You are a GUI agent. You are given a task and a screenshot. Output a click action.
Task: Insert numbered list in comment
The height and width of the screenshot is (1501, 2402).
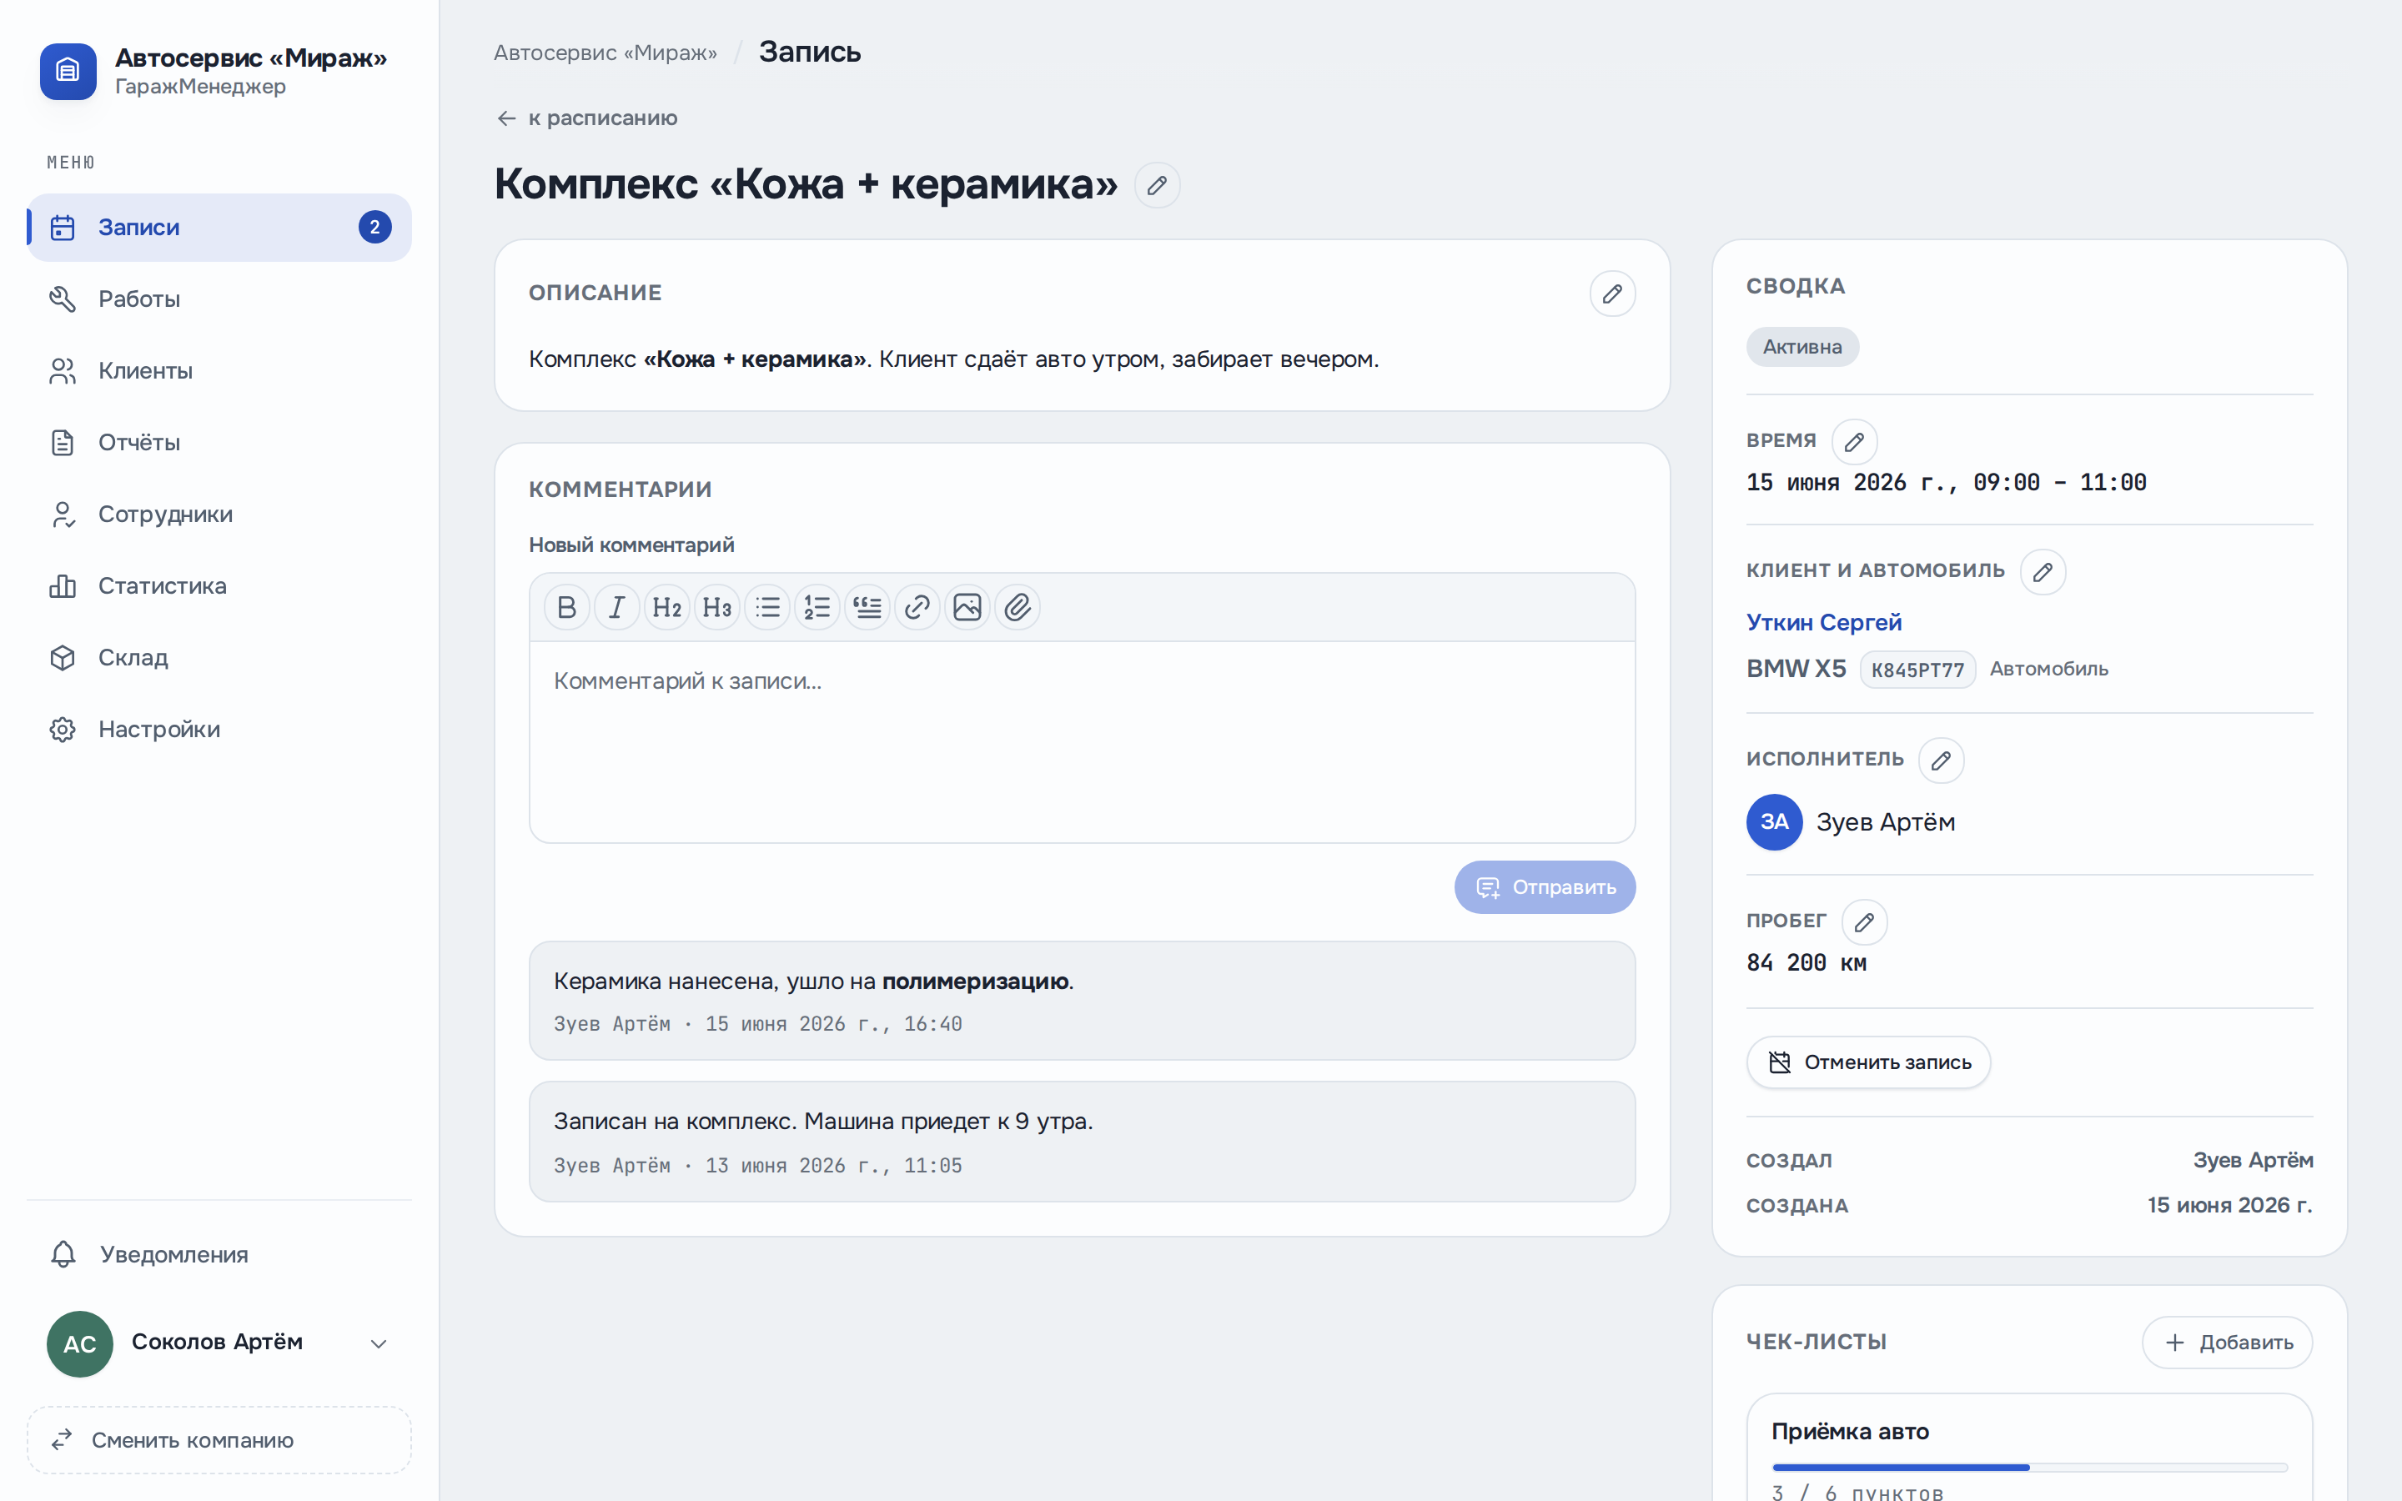[817, 606]
